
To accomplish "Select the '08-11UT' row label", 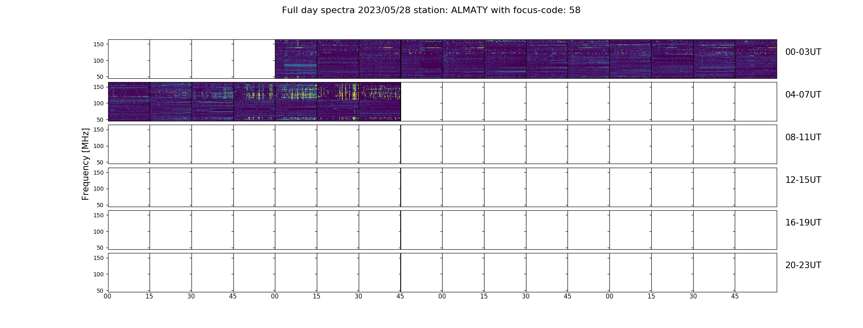I will (803, 137).
